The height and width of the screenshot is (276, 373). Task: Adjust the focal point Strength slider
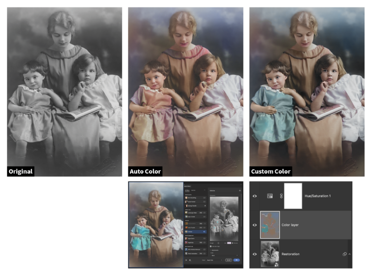218,243
